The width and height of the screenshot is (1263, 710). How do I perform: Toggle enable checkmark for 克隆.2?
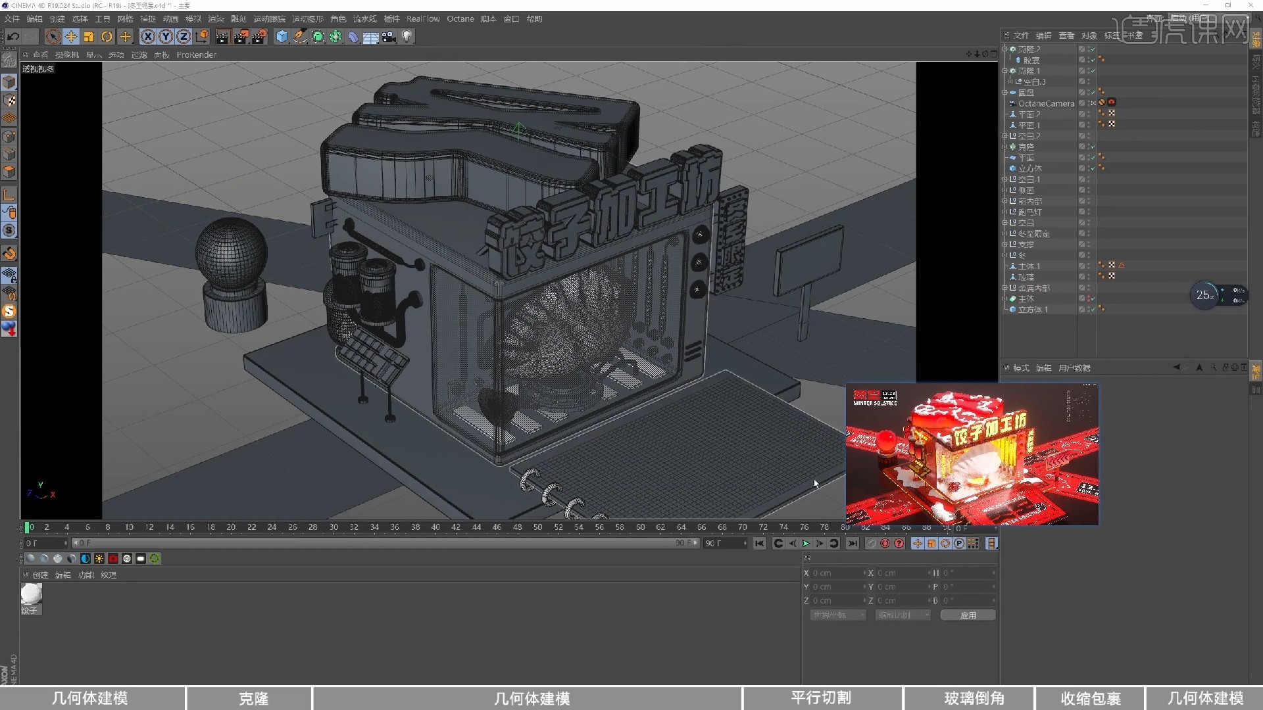pos(1093,49)
